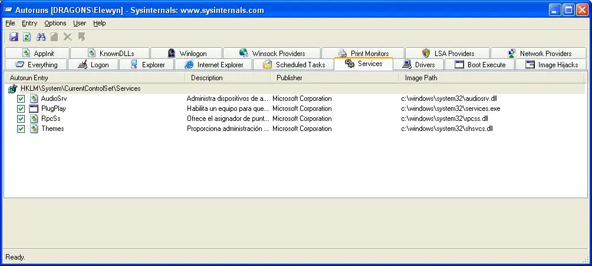Open the Entry menu
592x266 pixels.
[29, 23]
